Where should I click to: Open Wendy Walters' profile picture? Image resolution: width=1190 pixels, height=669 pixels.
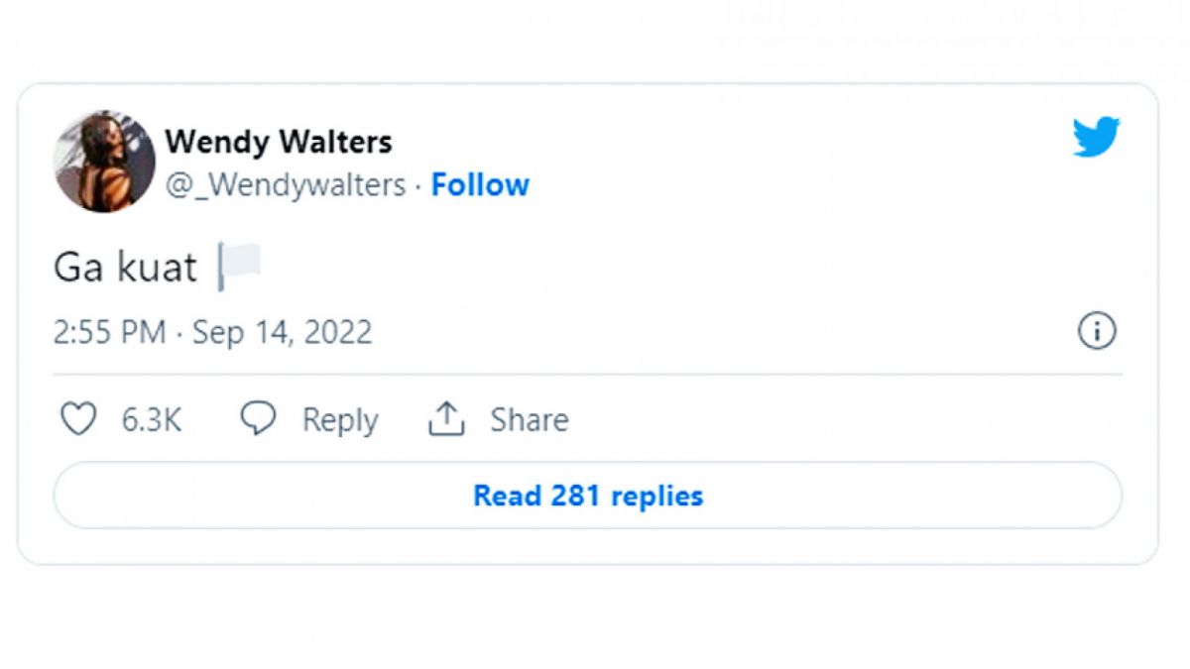tap(104, 162)
